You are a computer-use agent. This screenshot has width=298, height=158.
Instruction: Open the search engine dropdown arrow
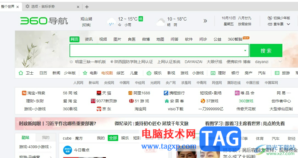point(245,50)
